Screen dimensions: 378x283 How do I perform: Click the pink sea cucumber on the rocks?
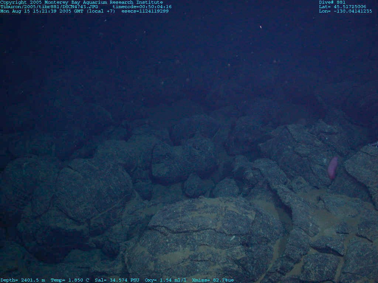click(x=333, y=168)
